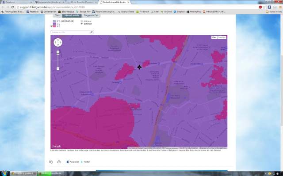
Task: Share page via Twitter icon
Action: click(82, 162)
